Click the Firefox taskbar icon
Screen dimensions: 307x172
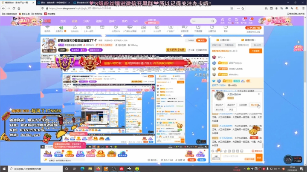98,169
